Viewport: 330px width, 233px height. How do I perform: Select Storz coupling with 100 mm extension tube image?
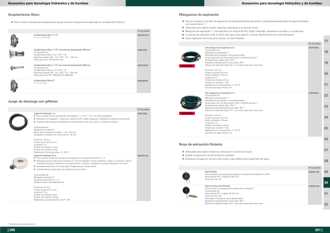16,54
